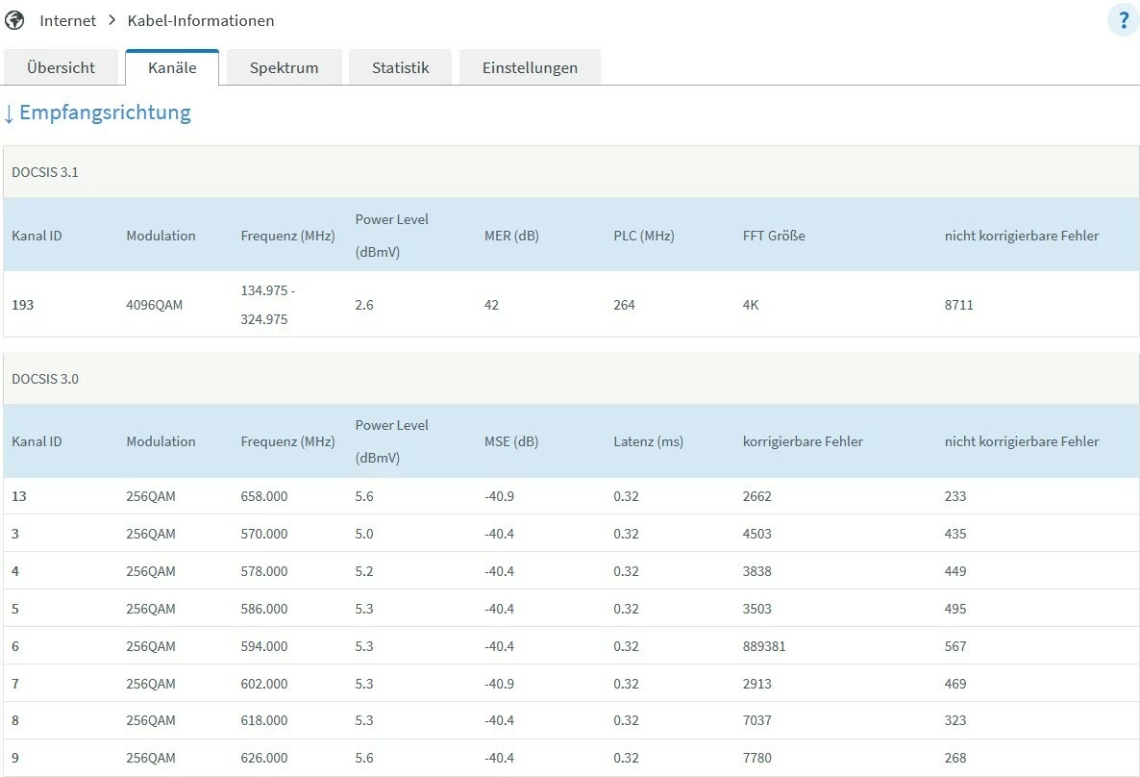
Task: Go to the Statistik tab
Action: (x=400, y=67)
